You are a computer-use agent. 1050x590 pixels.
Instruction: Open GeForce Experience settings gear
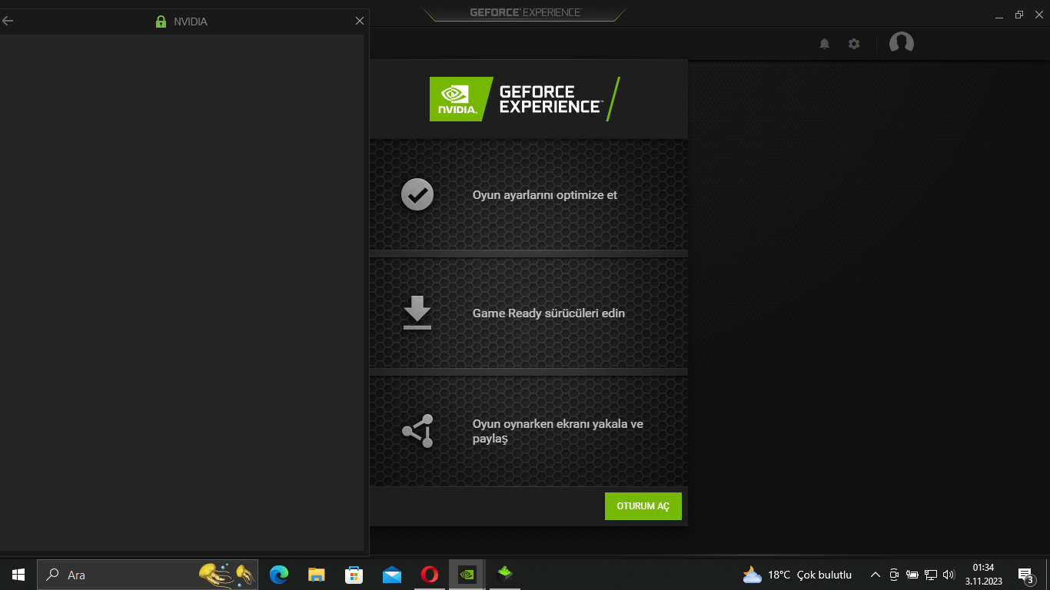click(854, 44)
